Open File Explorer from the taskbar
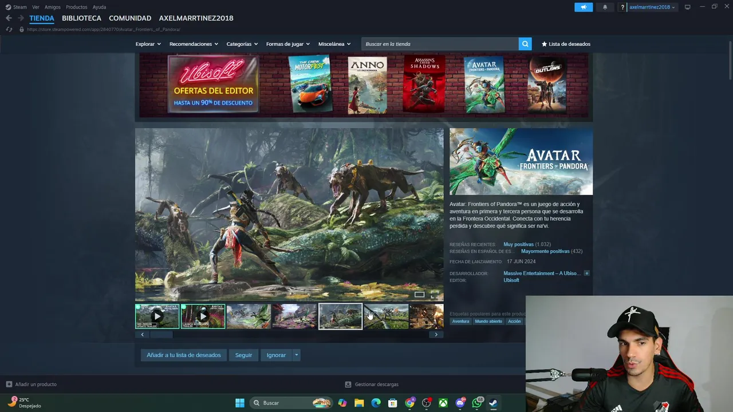This screenshot has width=733, height=412. 359,403
